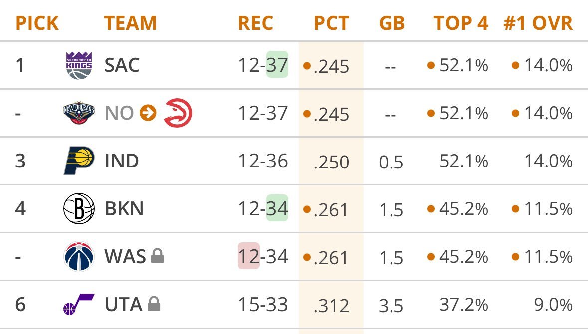Click the Indiana Pacers logo

(x=79, y=161)
